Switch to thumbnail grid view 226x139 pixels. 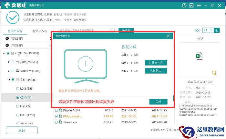205,30
